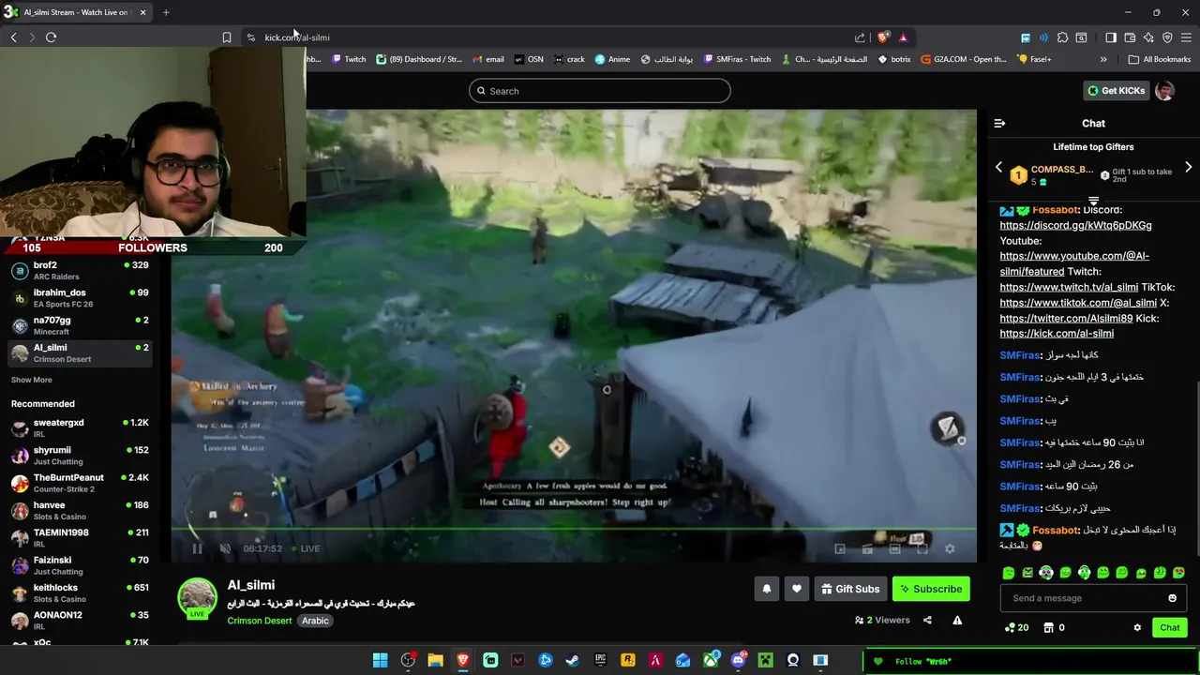Open Brave Shields lion icon

[x=882, y=37]
